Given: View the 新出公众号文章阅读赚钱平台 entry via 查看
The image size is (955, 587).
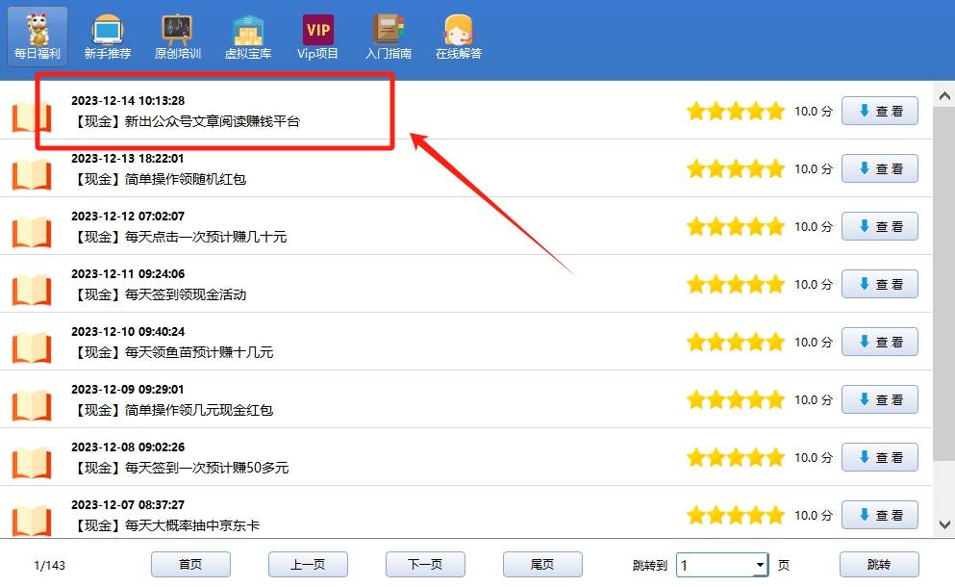Looking at the screenshot, I should click(x=879, y=111).
